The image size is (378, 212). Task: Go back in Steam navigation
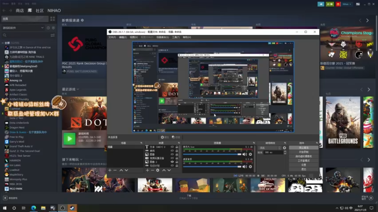4,10
